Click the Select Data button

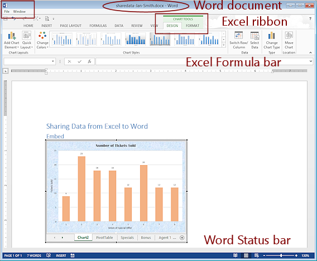(254, 40)
